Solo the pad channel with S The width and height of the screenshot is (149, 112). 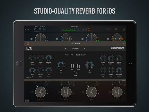click(124, 85)
